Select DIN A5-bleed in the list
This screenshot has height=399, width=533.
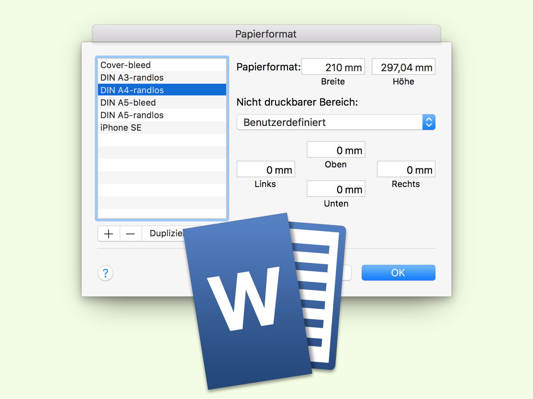(x=162, y=102)
